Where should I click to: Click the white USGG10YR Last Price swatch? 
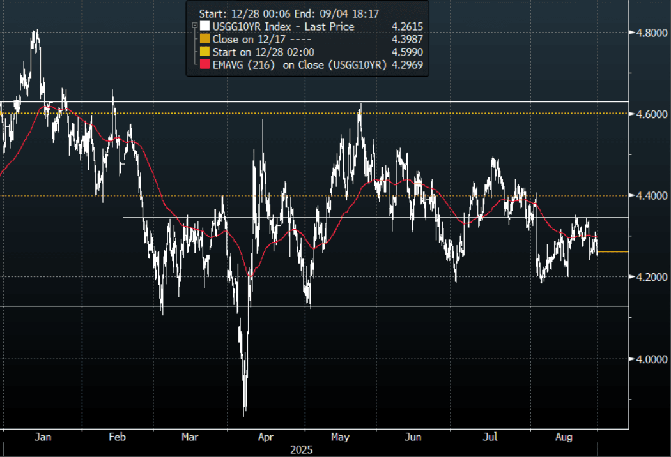pos(204,26)
